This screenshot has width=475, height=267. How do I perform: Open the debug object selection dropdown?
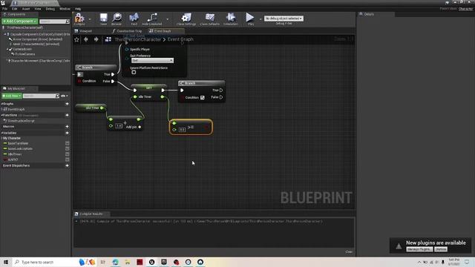(284, 19)
